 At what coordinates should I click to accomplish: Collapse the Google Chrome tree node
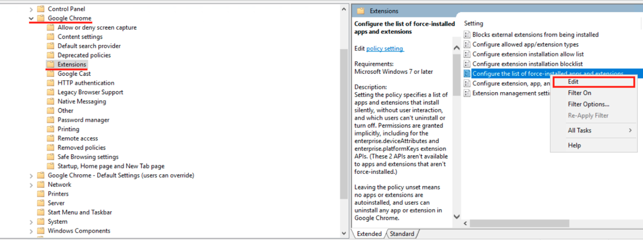click(x=31, y=18)
